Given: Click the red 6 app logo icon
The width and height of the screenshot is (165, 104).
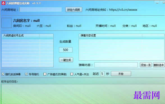Looking at the screenshot, I should tap(3, 3).
